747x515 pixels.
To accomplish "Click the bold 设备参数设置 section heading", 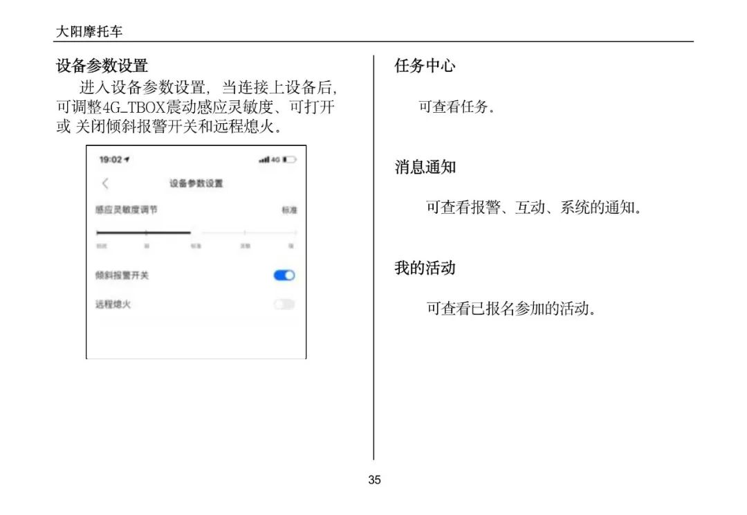I will click(102, 66).
